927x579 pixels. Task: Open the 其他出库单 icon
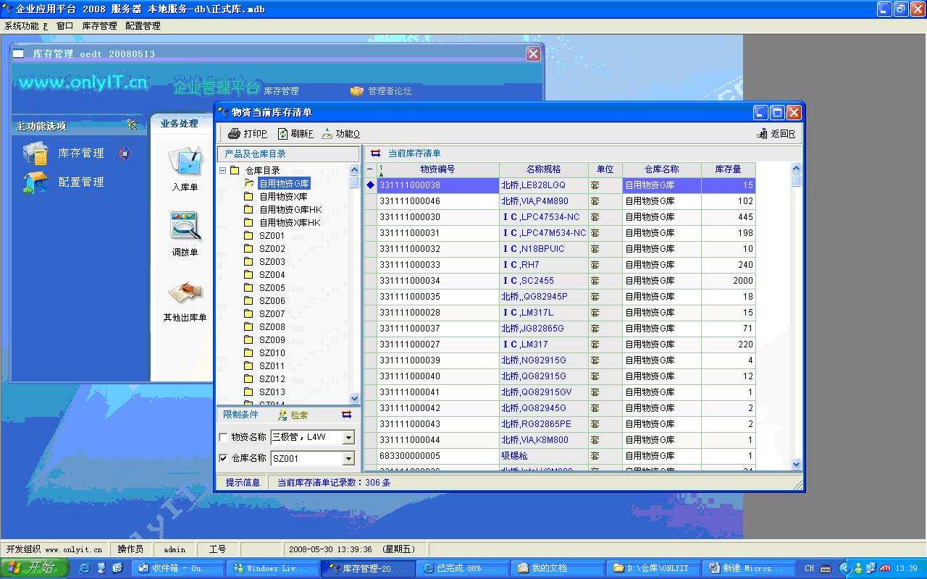[185, 292]
